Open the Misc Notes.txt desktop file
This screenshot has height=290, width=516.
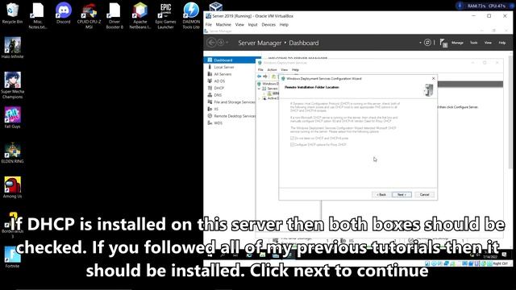coord(38,15)
